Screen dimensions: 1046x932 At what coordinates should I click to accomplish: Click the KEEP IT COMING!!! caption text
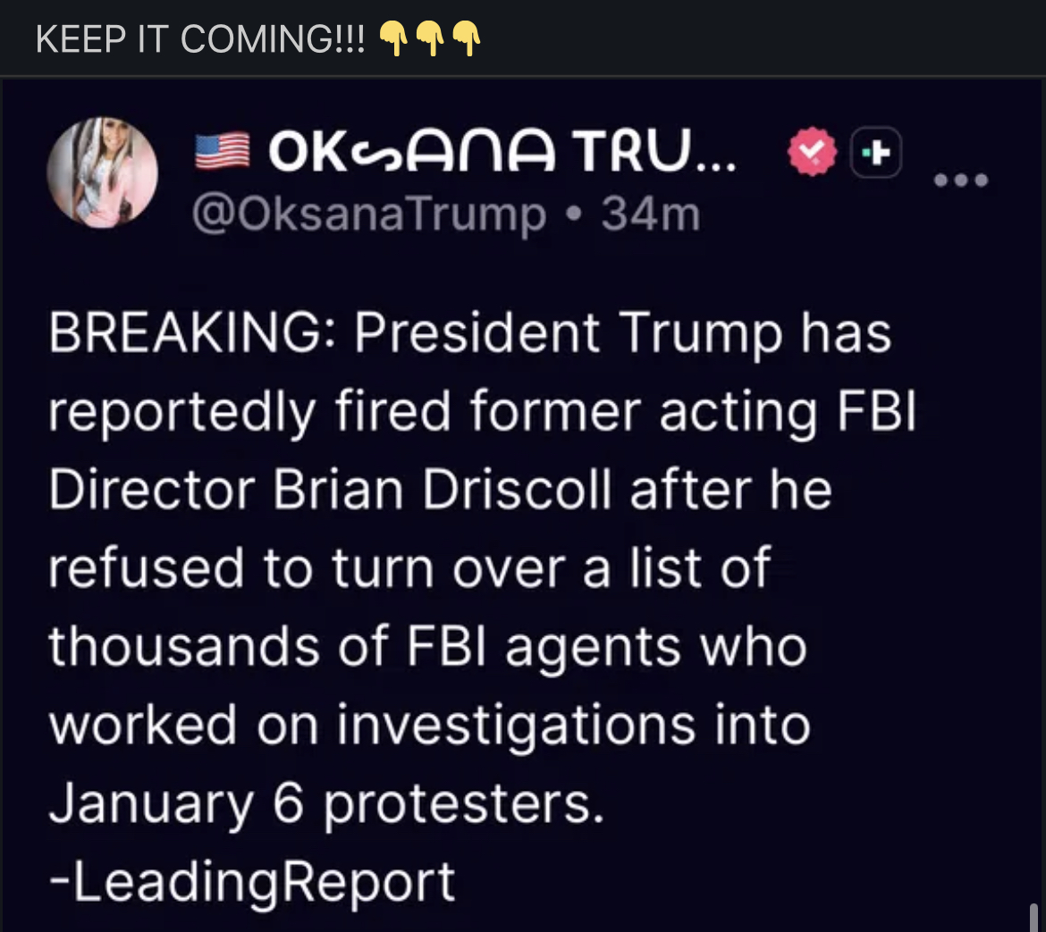pyautogui.click(x=200, y=39)
